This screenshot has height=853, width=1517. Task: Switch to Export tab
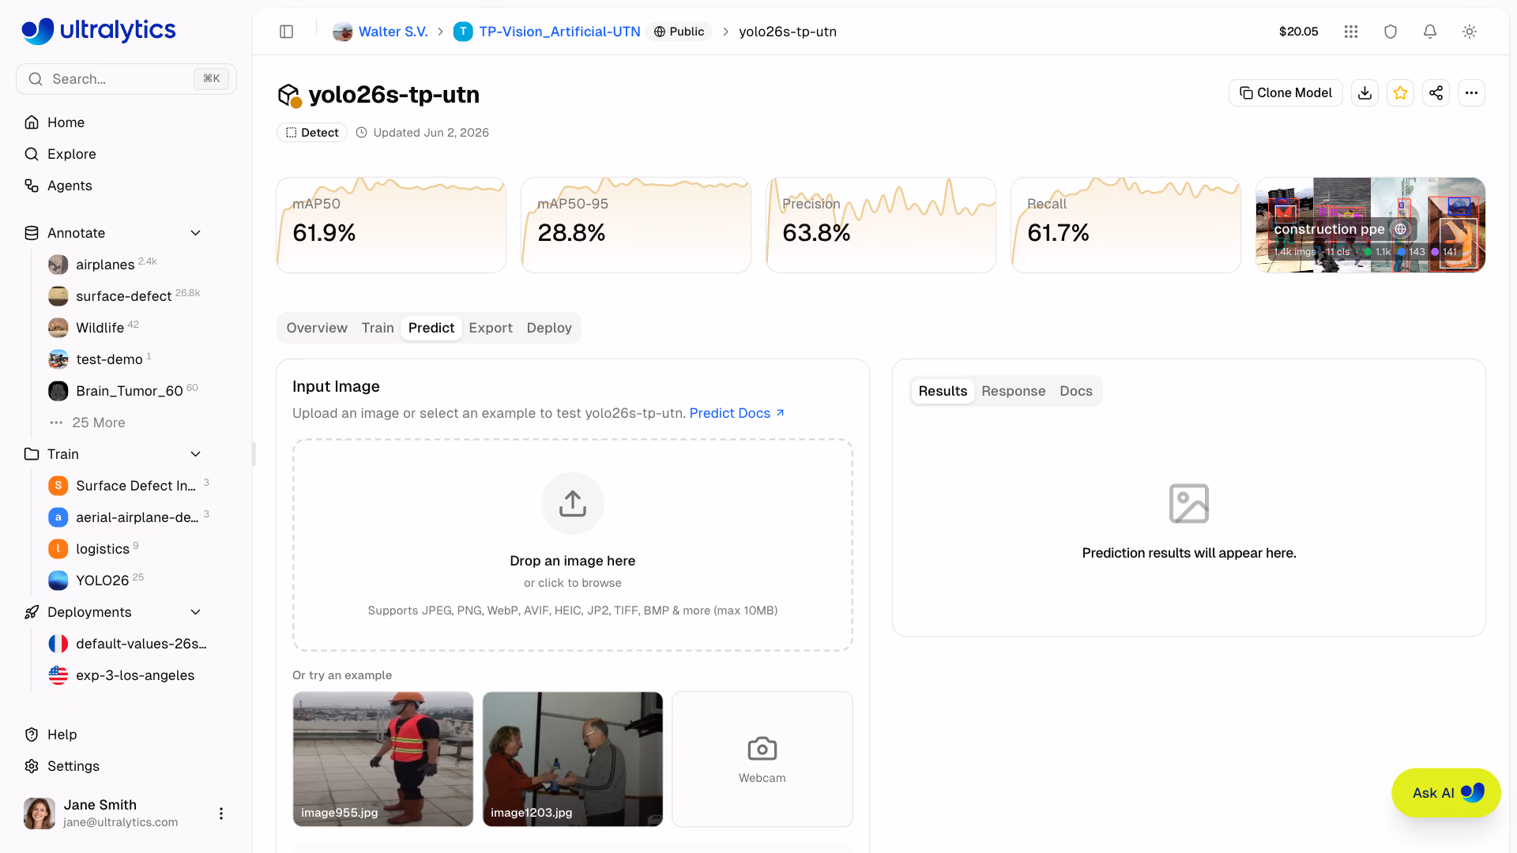point(491,328)
